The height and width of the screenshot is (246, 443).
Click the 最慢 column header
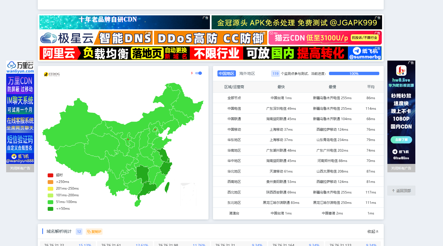(x=332, y=87)
